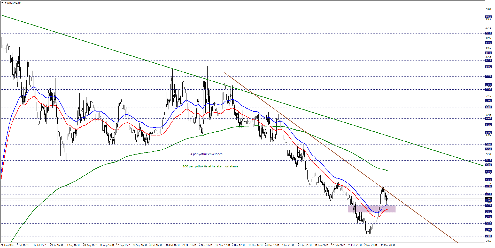The image size is (495, 248).
Task: Click the '24 Sep 16:31' time label
Action: [140, 245]
